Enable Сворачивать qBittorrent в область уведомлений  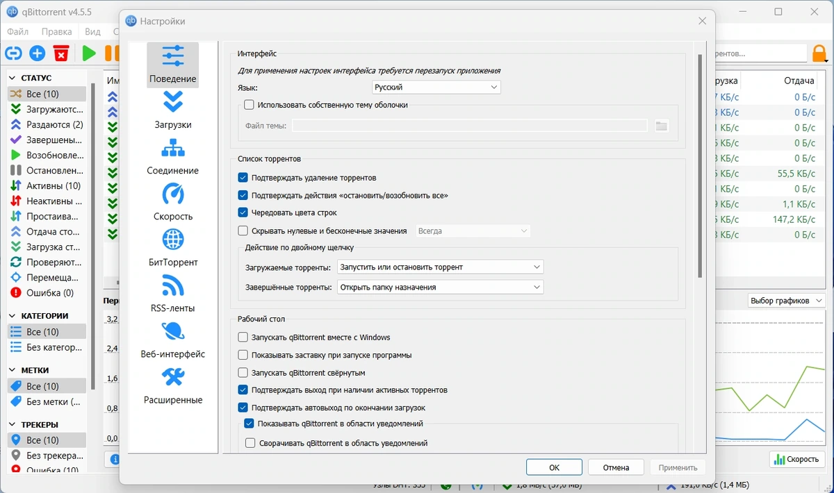251,443
